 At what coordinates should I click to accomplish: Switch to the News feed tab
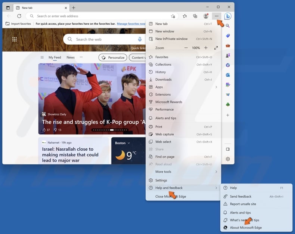71,57
